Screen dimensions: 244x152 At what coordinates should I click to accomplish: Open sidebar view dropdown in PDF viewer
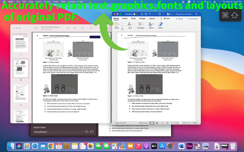pyautogui.click(x=36, y=28)
